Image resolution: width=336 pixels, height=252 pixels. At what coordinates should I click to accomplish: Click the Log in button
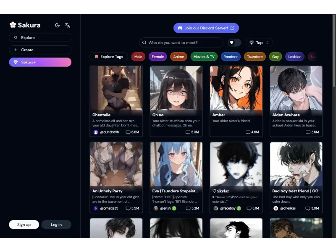pyautogui.click(x=56, y=225)
